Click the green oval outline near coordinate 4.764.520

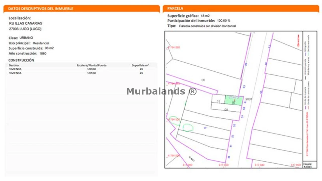[x=174, y=120]
